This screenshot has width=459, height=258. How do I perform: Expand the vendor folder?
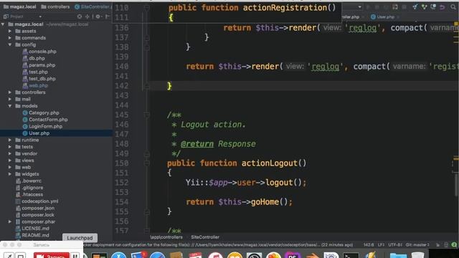[x=10, y=153]
